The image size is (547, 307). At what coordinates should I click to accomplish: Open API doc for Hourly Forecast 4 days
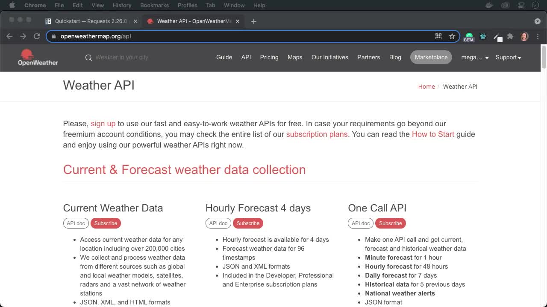coord(218,223)
